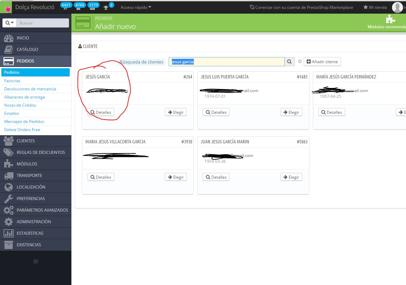Viewport: 406px width, 285px height.
Task: Open the Transporte menu
Action: click(x=35, y=175)
